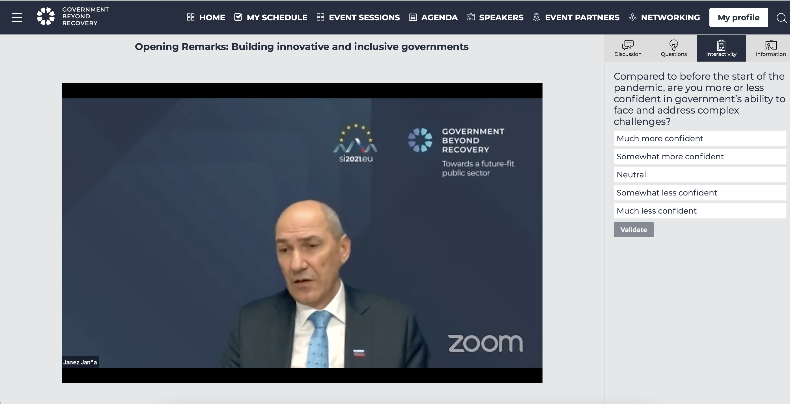Select the 'Much more confident' option
The width and height of the screenshot is (790, 404).
[x=700, y=138]
